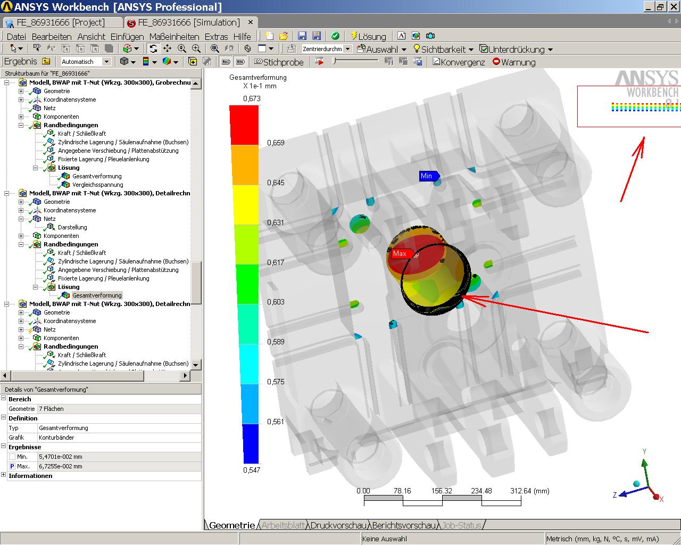Switch to the Druckvorschau tab
The image size is (681, 545).
[x=338, y=525]
